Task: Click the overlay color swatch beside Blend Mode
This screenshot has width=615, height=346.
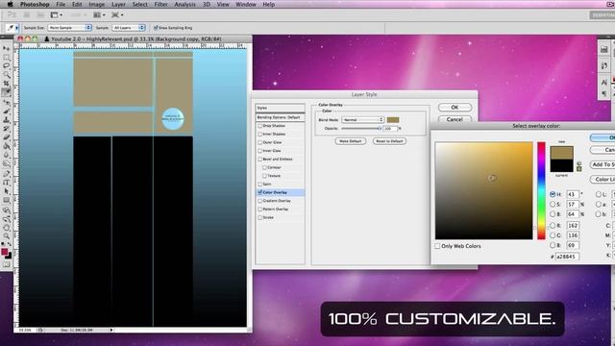Action: pos(393,119)
